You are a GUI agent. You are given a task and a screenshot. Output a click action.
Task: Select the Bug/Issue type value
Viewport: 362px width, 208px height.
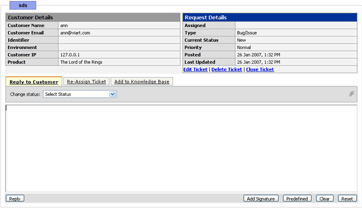[247, 33]
